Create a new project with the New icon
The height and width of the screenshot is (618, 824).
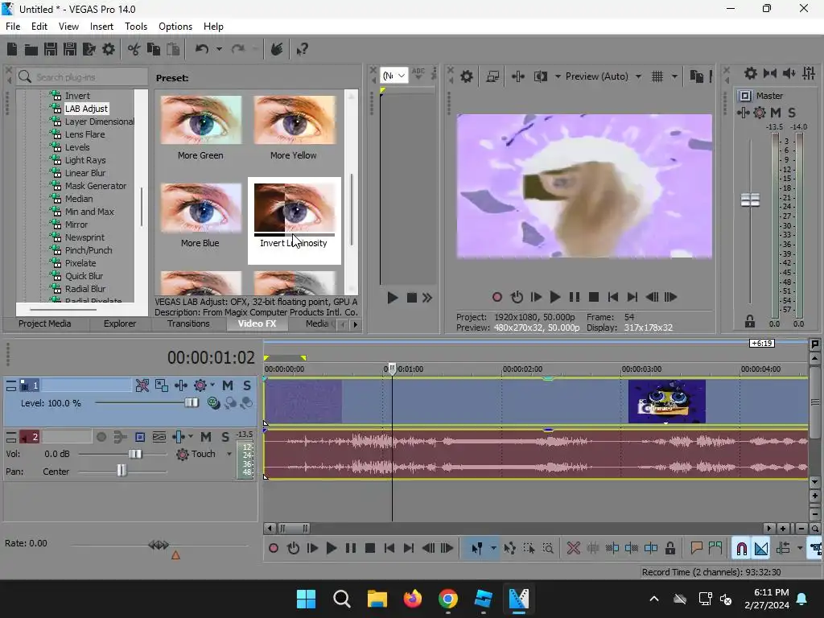pyautogui.click(x=11, y=49)
